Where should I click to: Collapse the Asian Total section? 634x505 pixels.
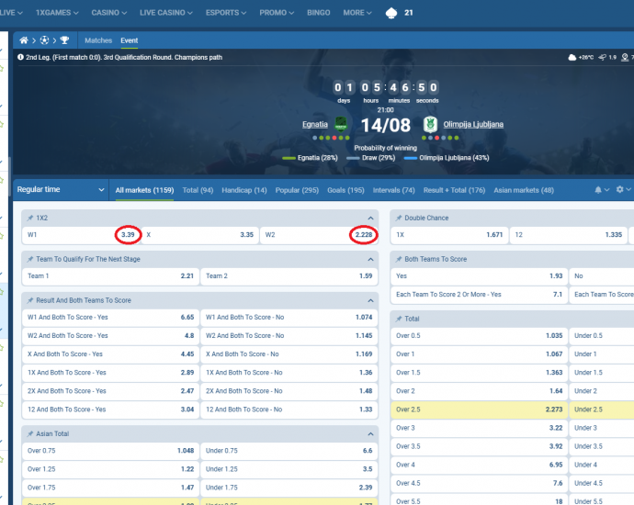[370, 434]
